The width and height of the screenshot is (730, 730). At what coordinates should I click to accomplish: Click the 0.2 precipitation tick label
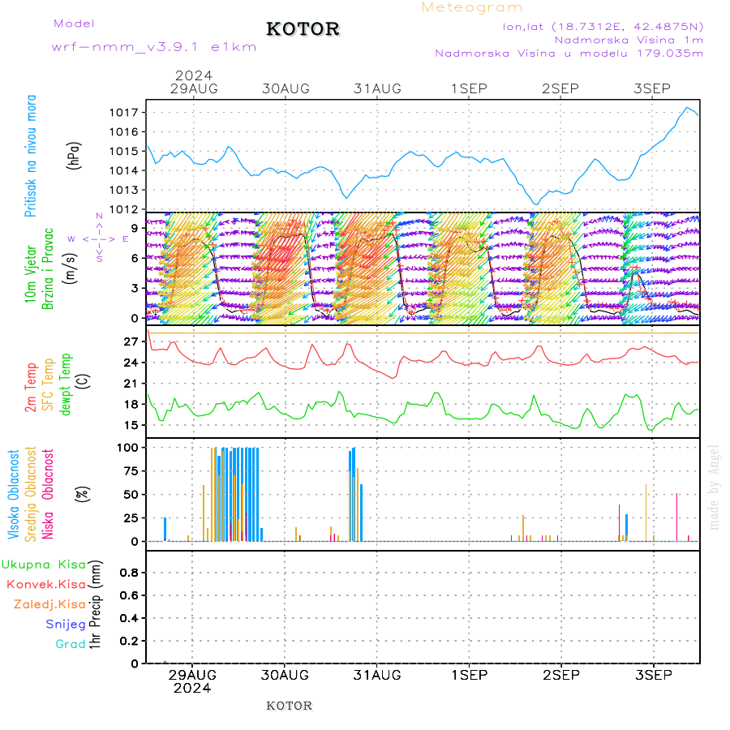tap(130, 641)
